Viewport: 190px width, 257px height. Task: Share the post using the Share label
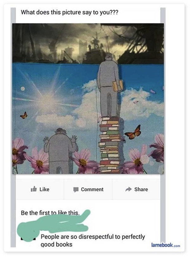coord(141,189)
